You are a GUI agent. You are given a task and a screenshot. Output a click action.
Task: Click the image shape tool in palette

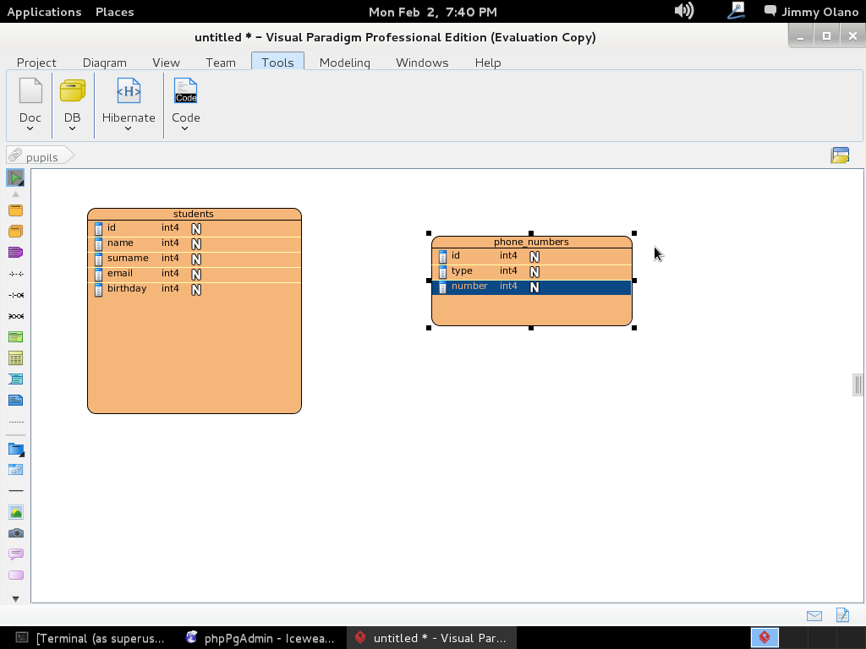(x=15, y=512)
